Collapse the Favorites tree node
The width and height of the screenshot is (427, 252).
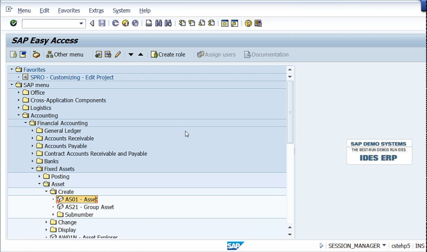pos(12,70)
